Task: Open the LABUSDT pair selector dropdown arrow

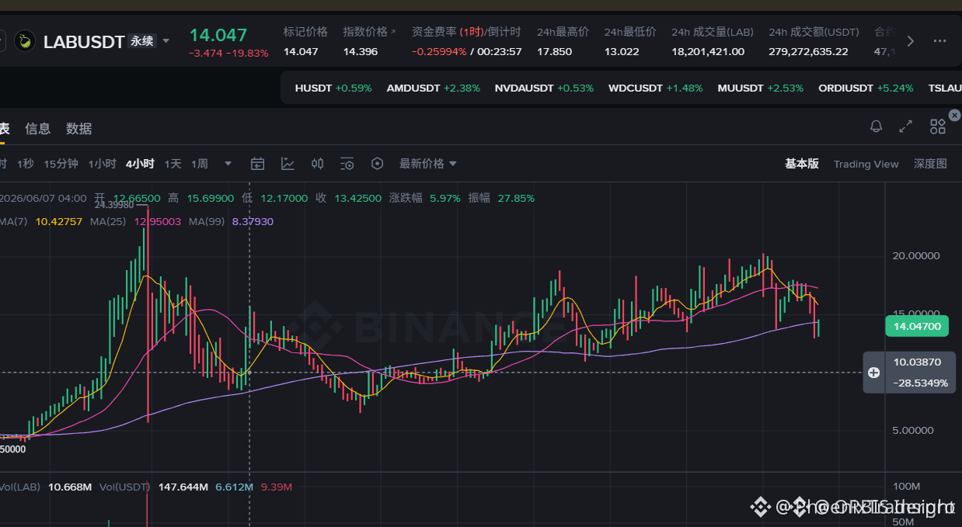Action: click(x=166, y=41)
